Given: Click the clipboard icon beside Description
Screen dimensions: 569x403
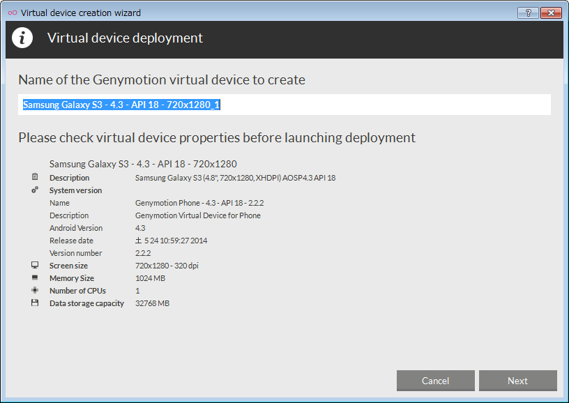Looking at the screenshot, I should 35,176.
